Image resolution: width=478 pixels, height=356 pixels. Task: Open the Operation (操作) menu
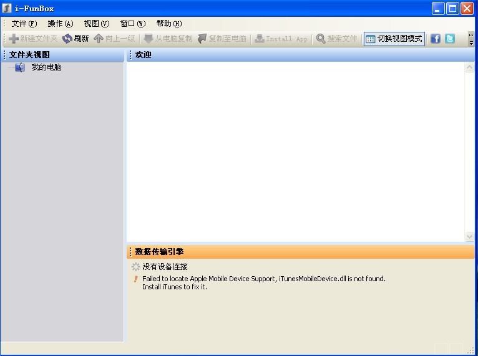[60, 24]
